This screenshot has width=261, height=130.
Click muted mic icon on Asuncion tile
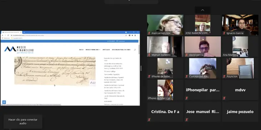224,77
